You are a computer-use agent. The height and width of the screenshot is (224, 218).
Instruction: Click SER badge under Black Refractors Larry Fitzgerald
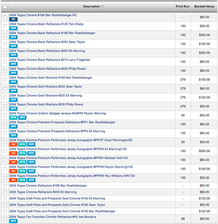(13, 64)
